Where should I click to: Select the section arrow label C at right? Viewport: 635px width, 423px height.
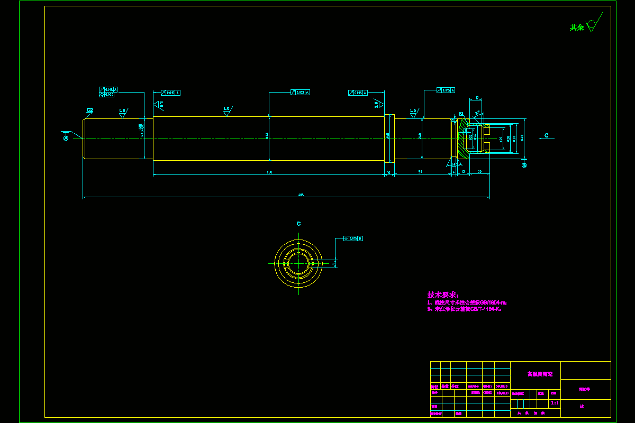pos(547,136)
